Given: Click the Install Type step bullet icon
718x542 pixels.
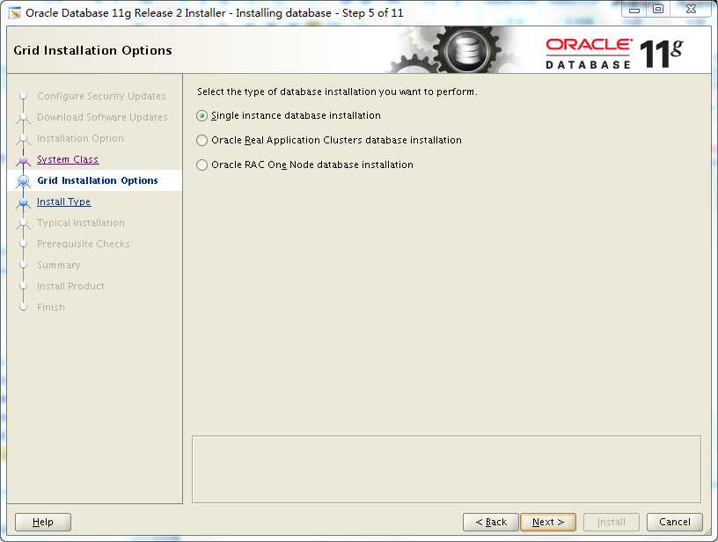Looking at the screenshot, I should (x=24, y=201).
